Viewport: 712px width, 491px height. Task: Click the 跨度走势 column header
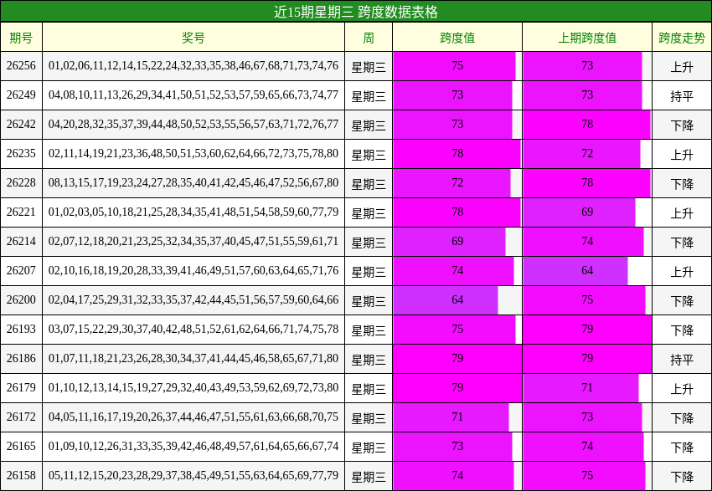click(682, 37)
